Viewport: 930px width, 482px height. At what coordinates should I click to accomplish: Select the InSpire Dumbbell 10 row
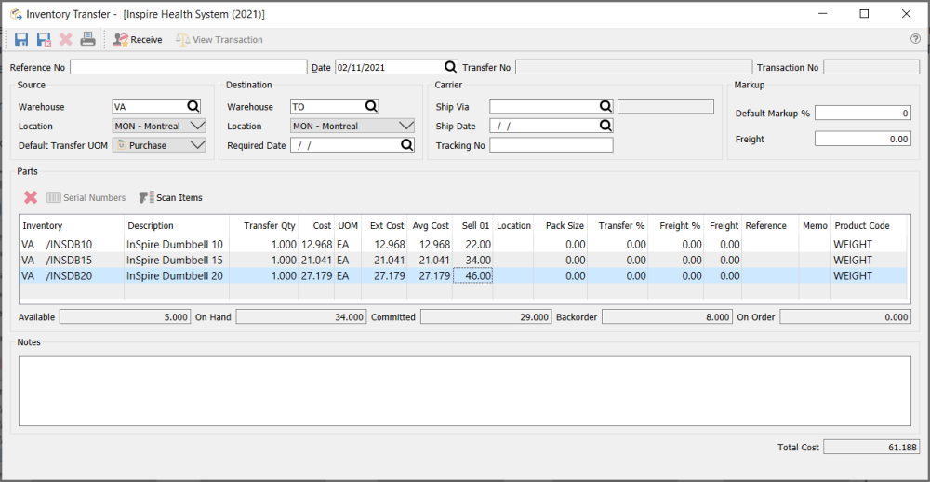(175, 244)
